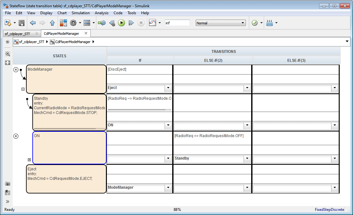This screenshot has width=353, height=215.
Task: Toggle ON state history junction H icon
Action: pos(16,136)
